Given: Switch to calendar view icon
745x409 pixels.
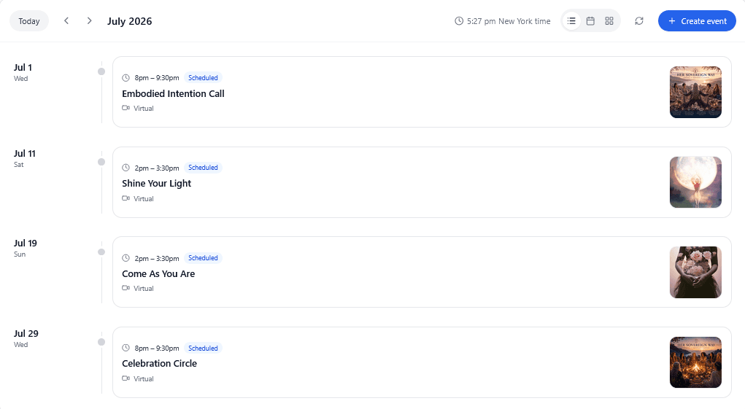Looking at the screenshot, I should (x=590, y=21).
